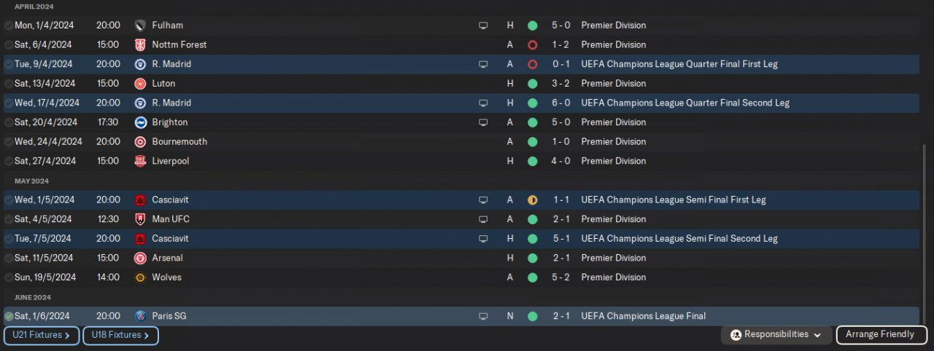Click TV icon on Champions League Final row
Viewport: 934px width, 351px height.
click(x=482, y=316)
